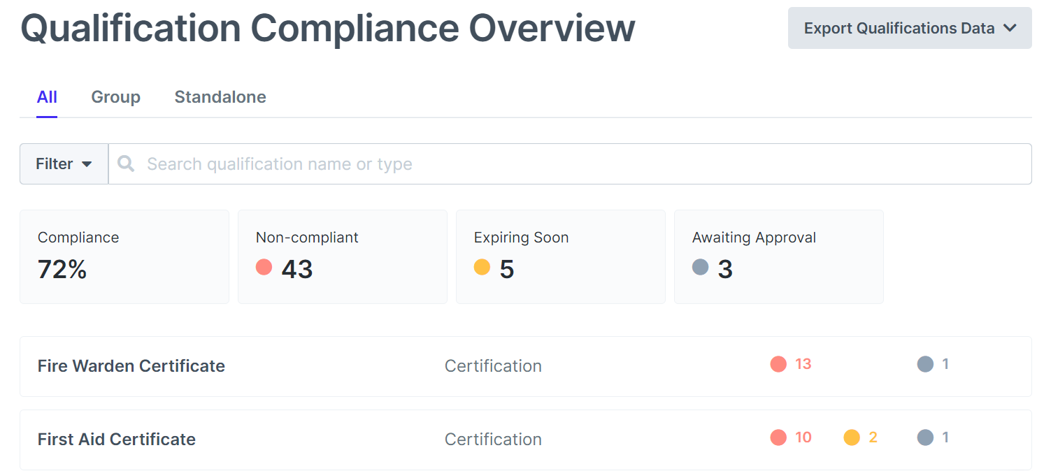This screenshot has height=471, width=1037.
Task: Select the Compliance 72% summary card
Action: (x=124, y=256)
